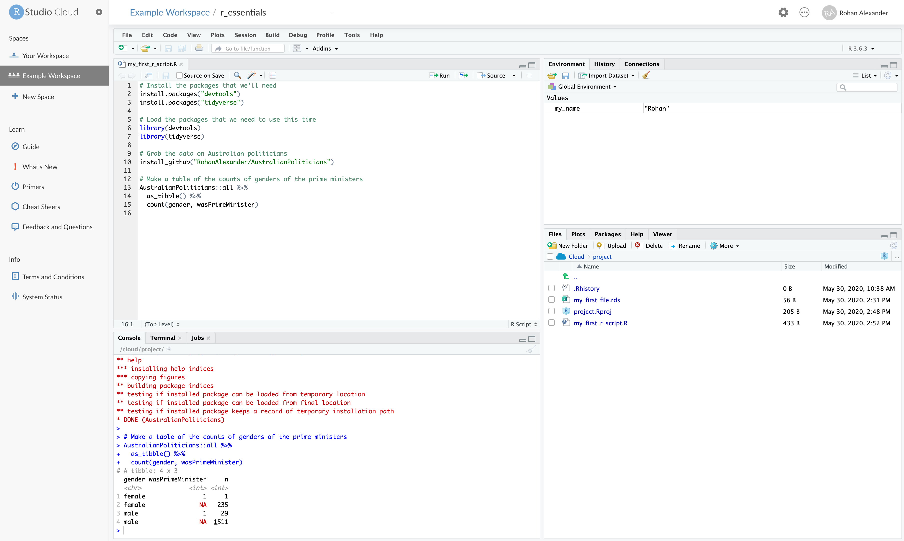This screenshot has width=904, height=541.
Task: Enable Source on Save checkbox
Action: [179, 76]
